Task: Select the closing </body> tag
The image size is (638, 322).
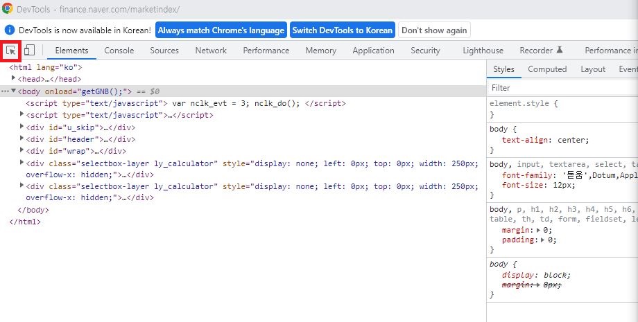Action: 33,210
